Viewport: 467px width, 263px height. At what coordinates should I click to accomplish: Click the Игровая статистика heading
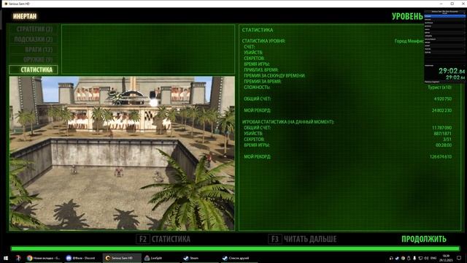288,122
